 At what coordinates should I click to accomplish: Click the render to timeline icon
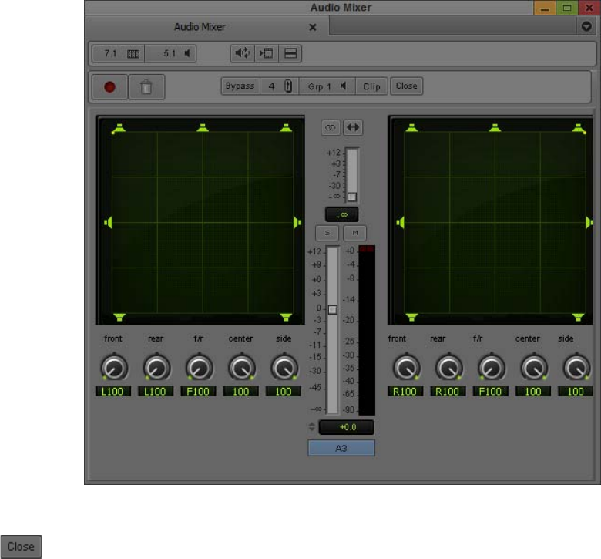266,53
